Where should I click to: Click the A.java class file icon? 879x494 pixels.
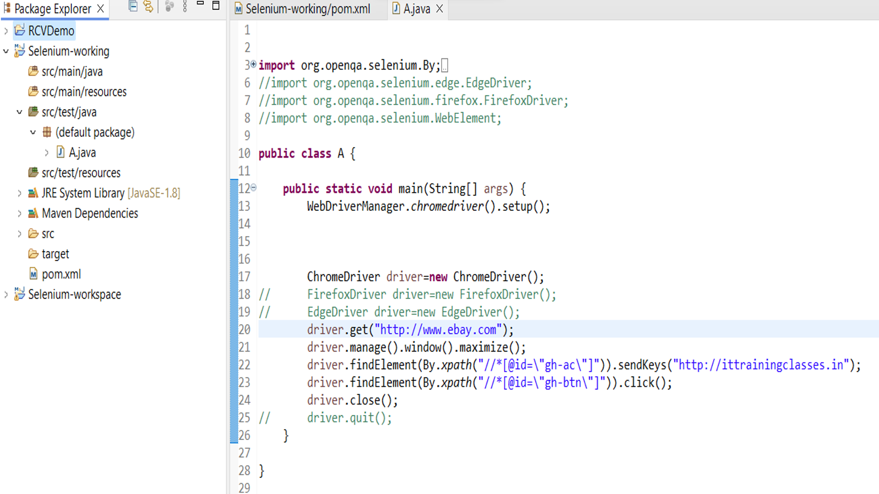(60, 152)
